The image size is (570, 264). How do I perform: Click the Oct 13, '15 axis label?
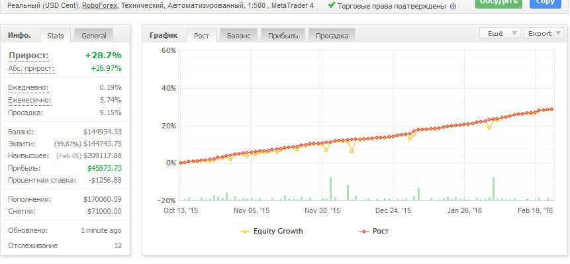pyautogui.click(x=181, y=210)
